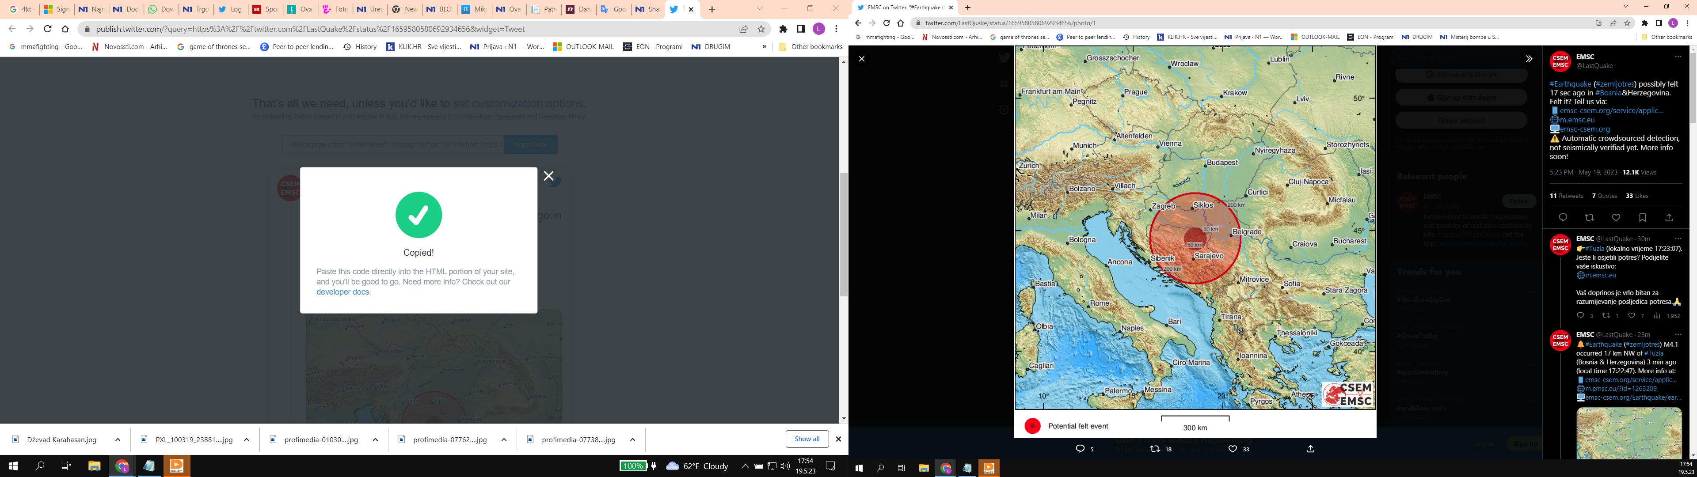Screen dimensions: 1697x477
Task: Bookmark the EMSC earthquake tweet
Action: tap(1642, 217)
